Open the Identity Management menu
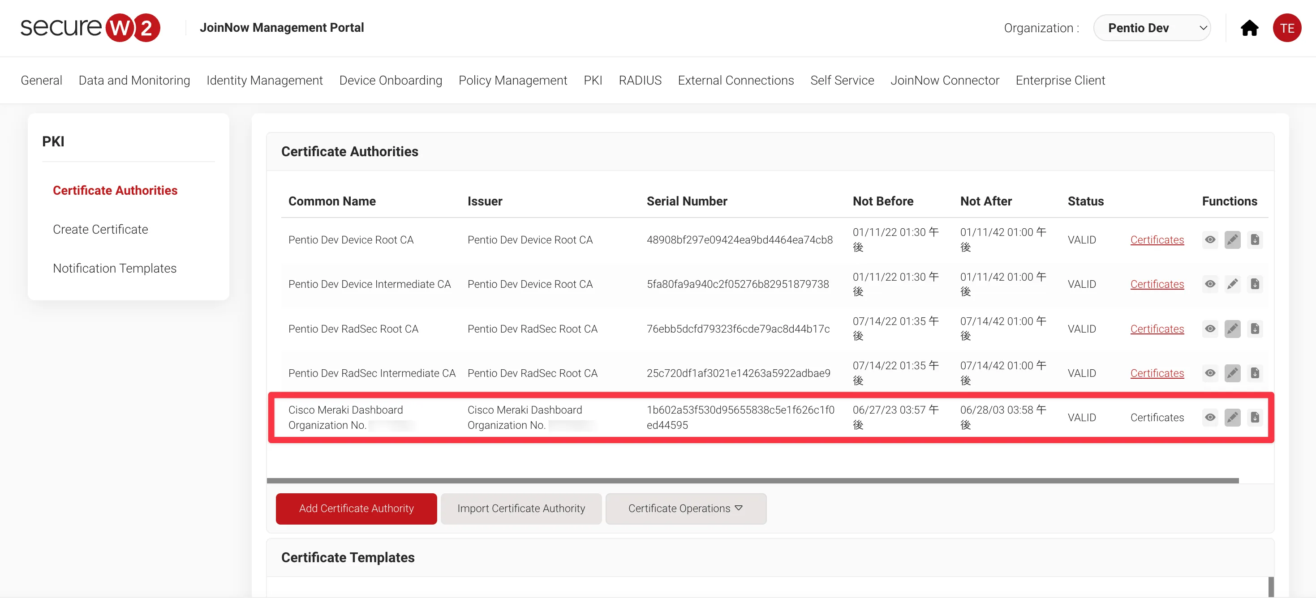The image size is (1316, 598). point(265,80)
